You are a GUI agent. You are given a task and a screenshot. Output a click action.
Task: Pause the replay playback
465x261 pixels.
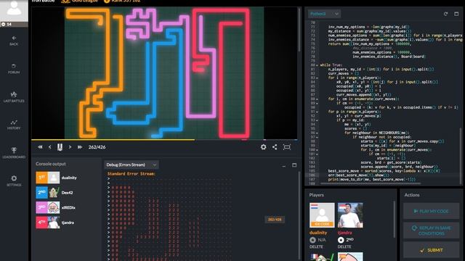point(60,147)
